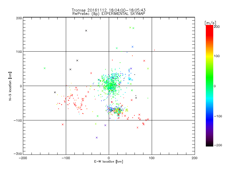Select the purple X marker near -8 km east, -115 km
Screen dimensions: 229x172
pos(105,125)
